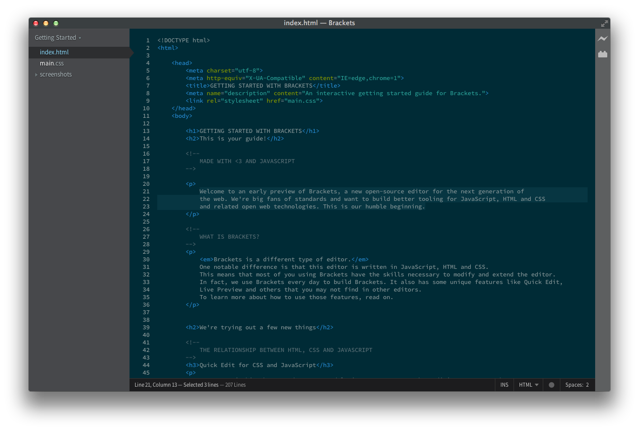Toggle Spaces indentation type label

pyautogui.click(x=574, y=385)
